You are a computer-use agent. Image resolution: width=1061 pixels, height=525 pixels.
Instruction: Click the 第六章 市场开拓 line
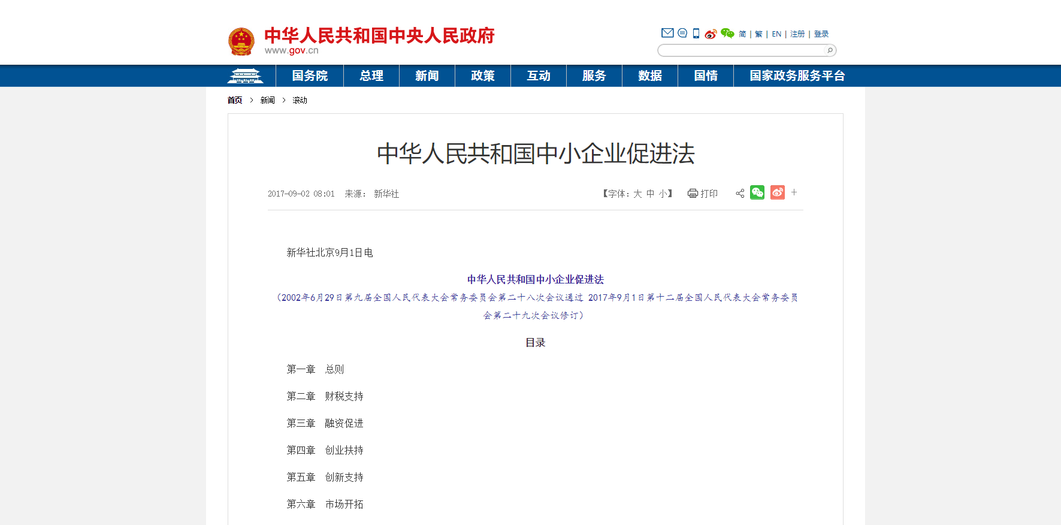325,504
